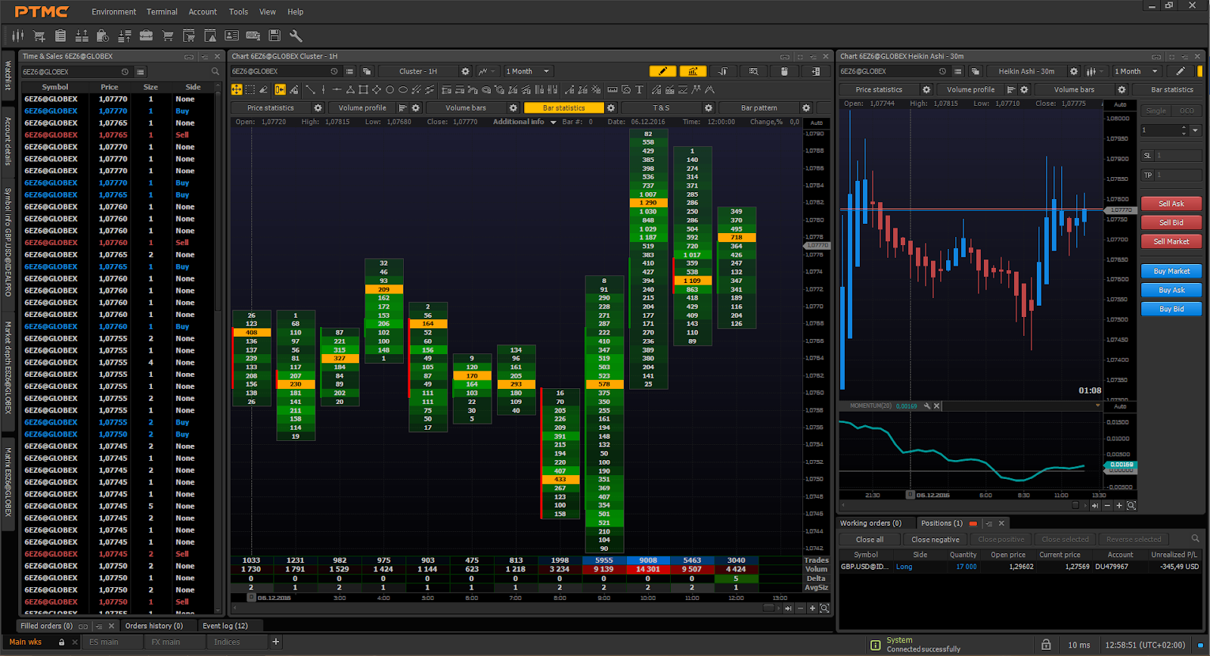Image resolution: width=1210 pixels, height=656 pixels.
Task: Toggle the yellow indicators button in Cluster chart
Action: coord(693,71)
